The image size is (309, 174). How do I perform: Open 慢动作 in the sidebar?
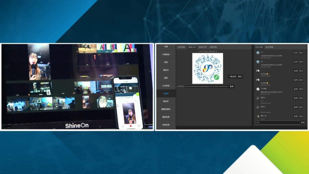pyautogui.click(x=166, y=101)
